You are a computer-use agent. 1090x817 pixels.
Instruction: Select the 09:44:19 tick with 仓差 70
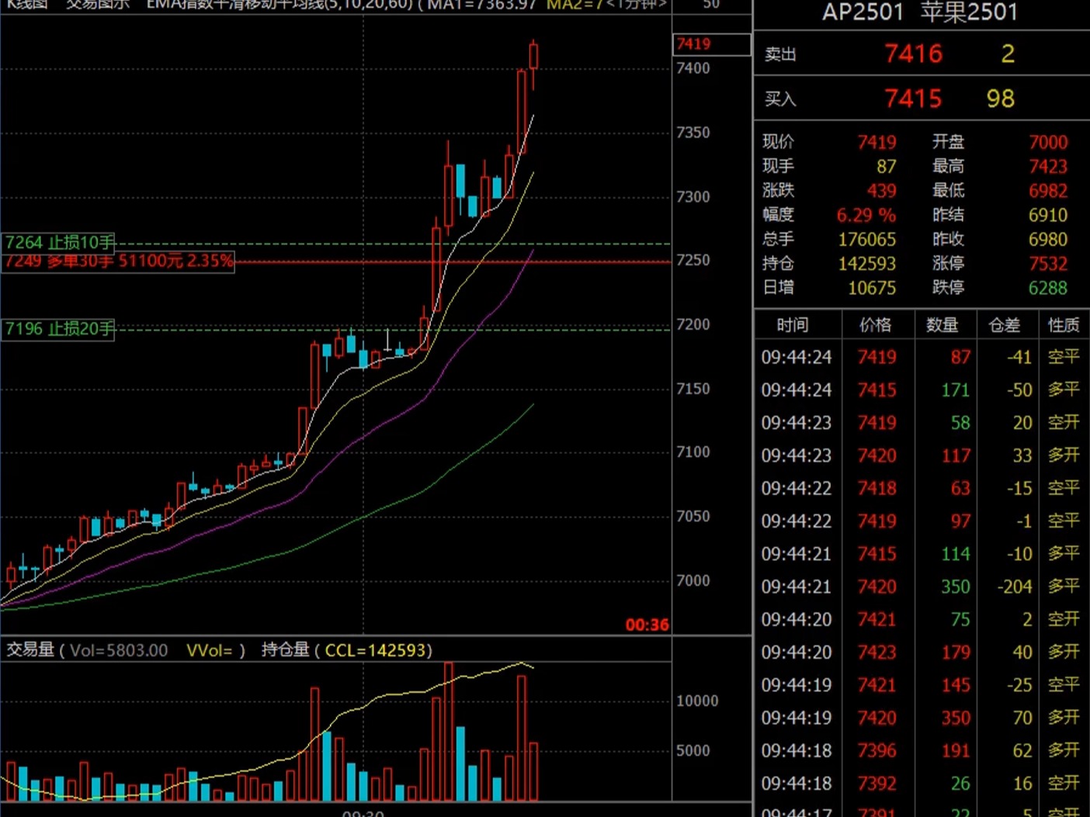tap(921, 718)
